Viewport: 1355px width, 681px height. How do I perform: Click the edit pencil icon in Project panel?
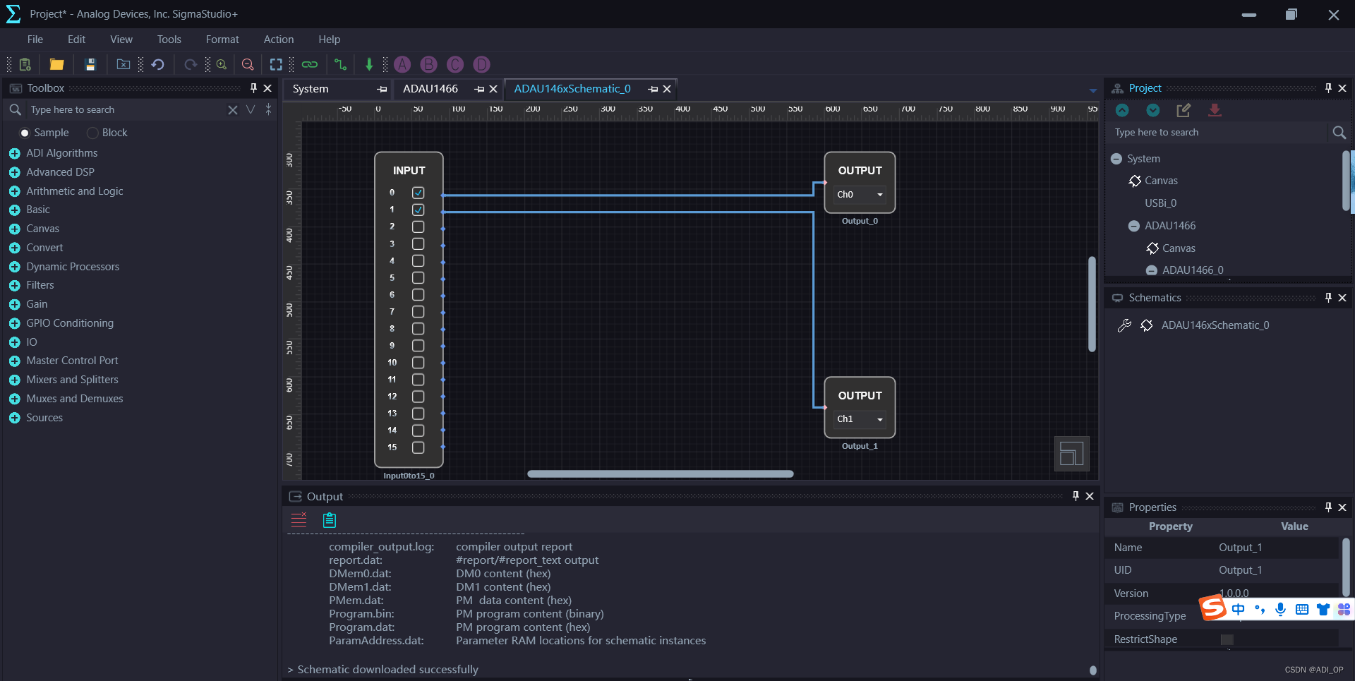pyautogui.click(x=1184, y=110)
